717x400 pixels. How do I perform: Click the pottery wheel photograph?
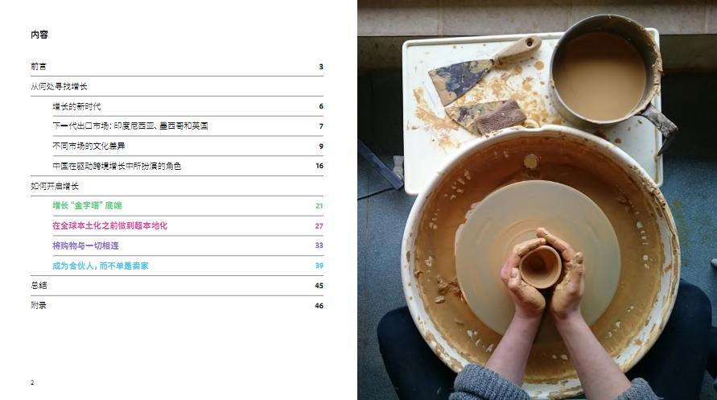pos(537,200)
